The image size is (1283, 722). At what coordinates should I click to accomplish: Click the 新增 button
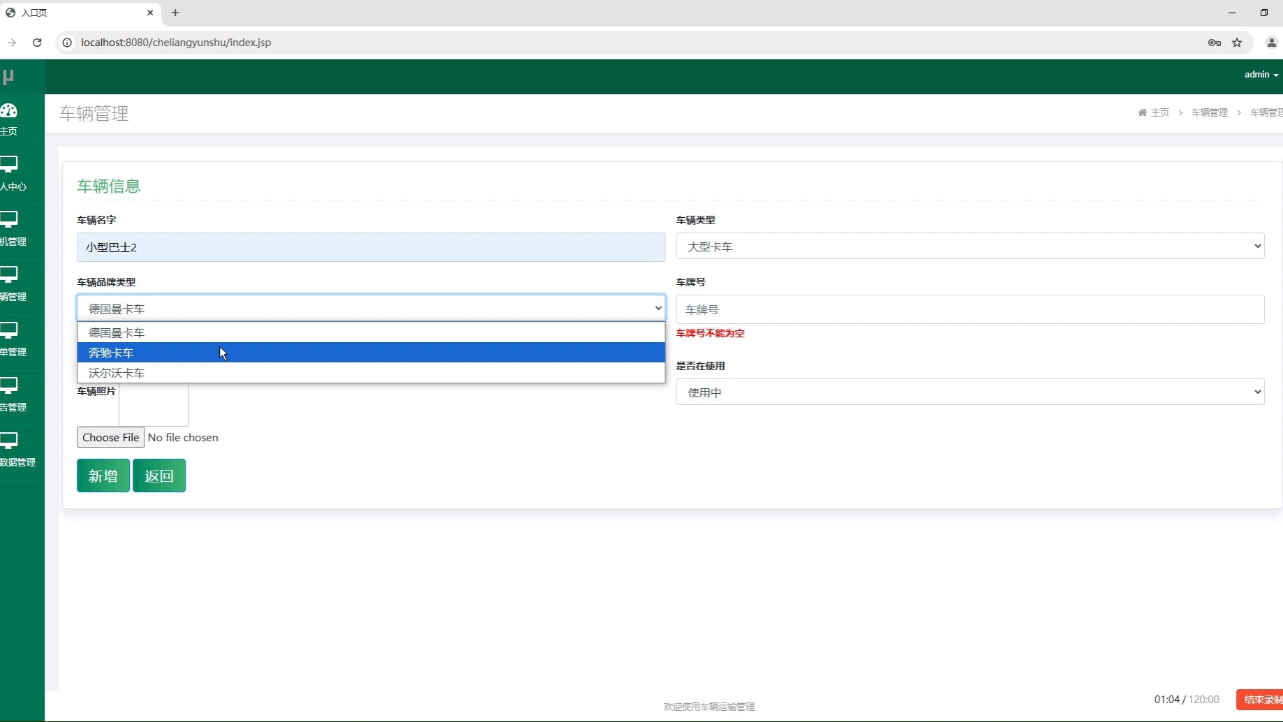(103, 476)
